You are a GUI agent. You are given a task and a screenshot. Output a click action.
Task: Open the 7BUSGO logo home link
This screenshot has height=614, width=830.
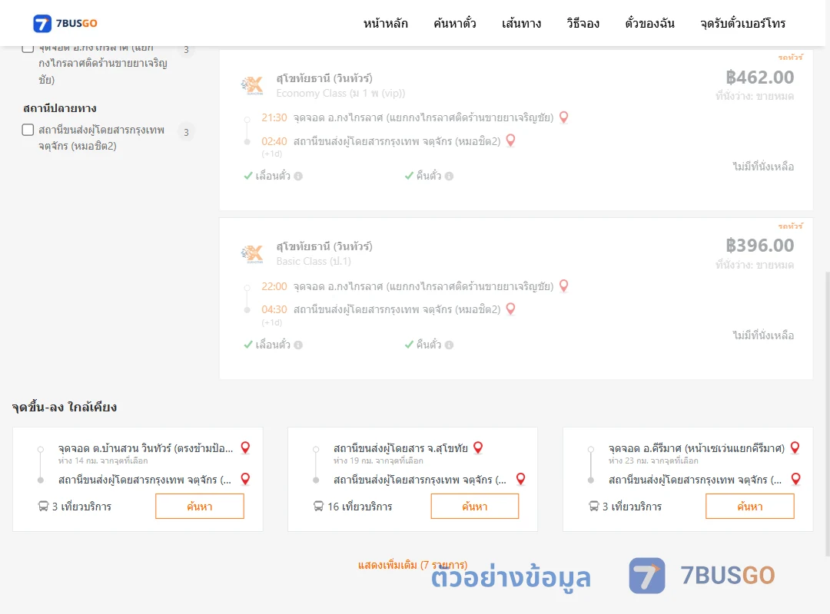pos(65,23)
